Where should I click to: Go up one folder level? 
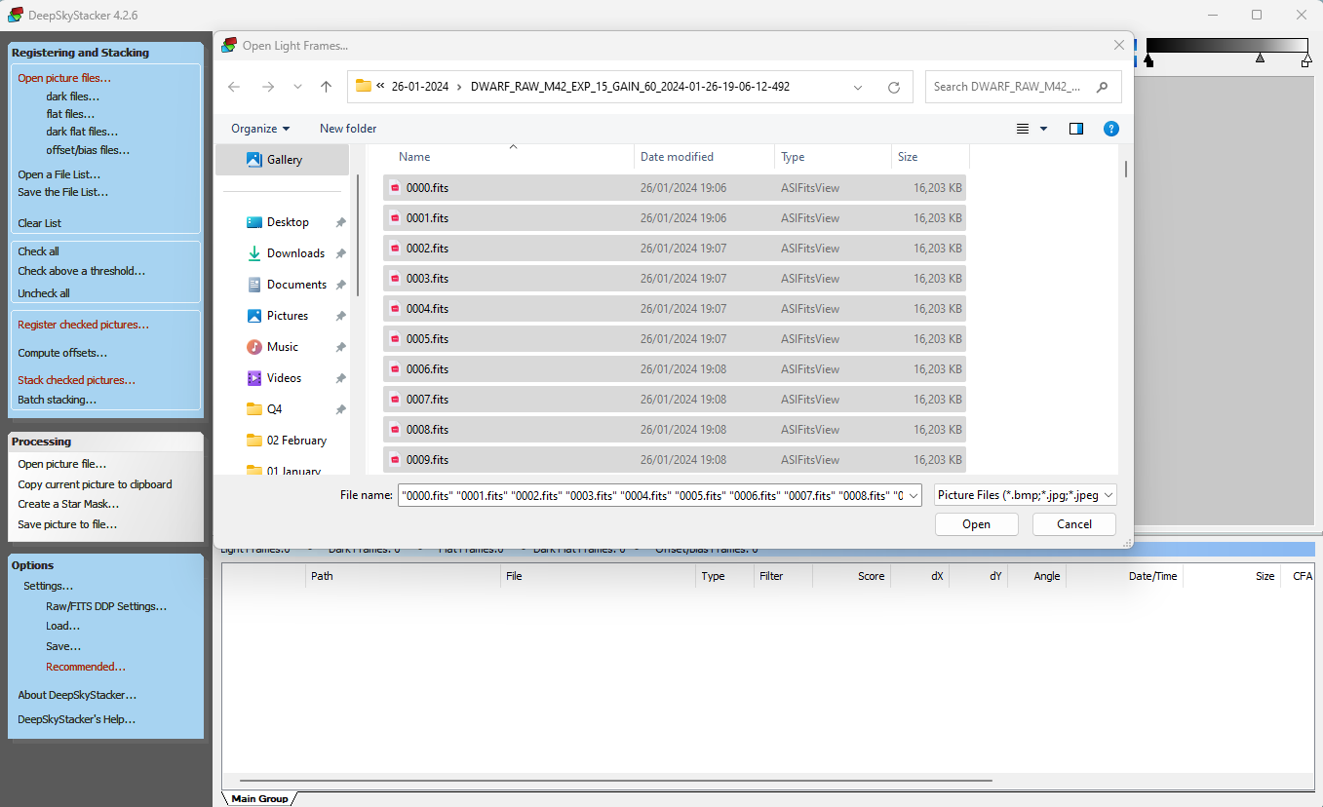327,87
